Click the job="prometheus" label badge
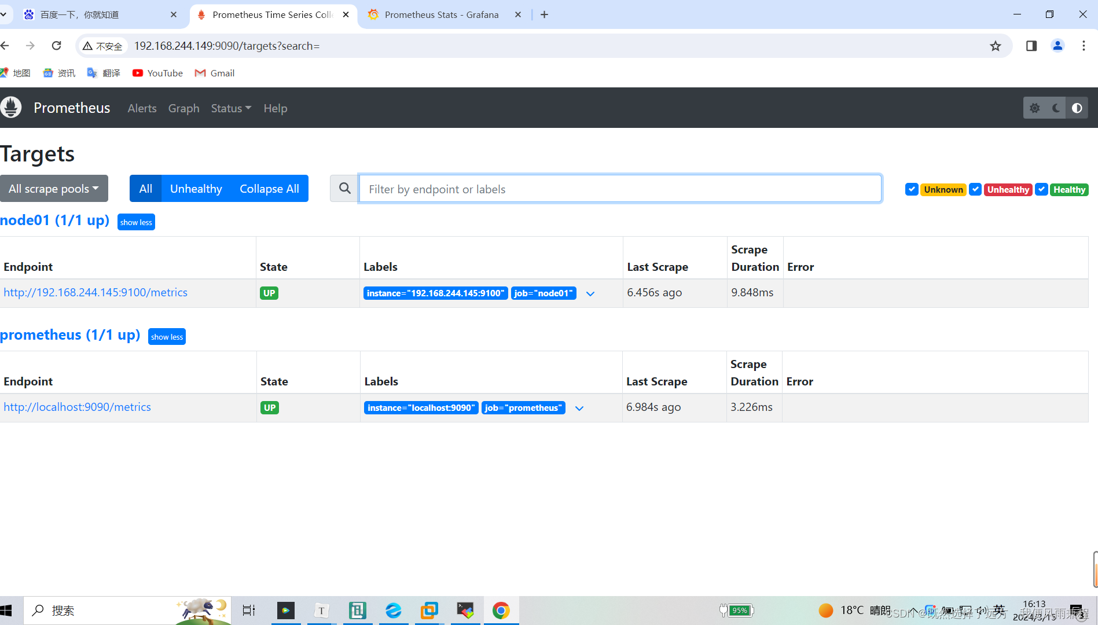 point(523,408)
